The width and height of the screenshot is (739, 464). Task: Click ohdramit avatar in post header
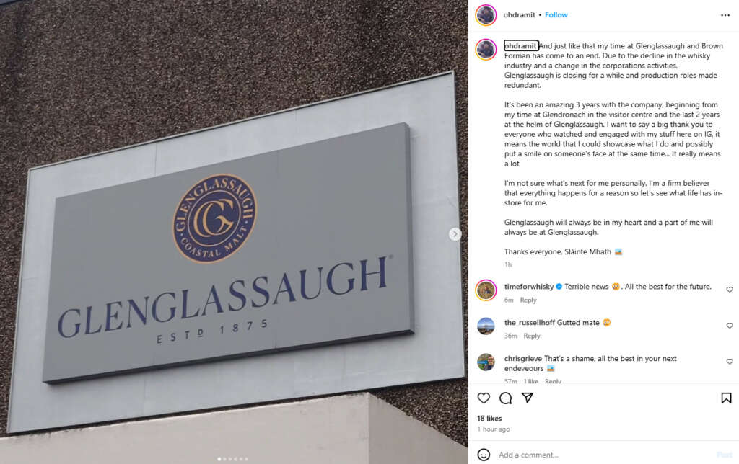click(486, 15)
